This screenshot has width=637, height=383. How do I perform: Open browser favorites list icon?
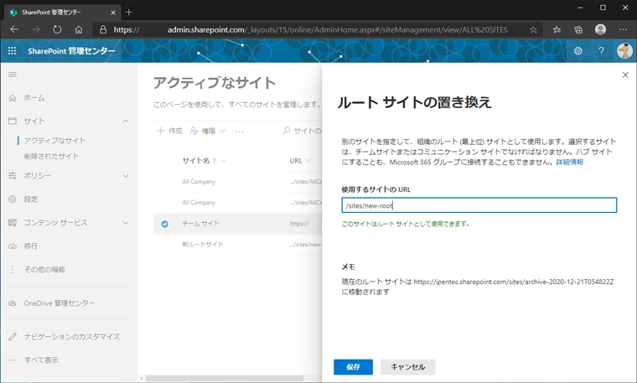click(x=557, y=29)
